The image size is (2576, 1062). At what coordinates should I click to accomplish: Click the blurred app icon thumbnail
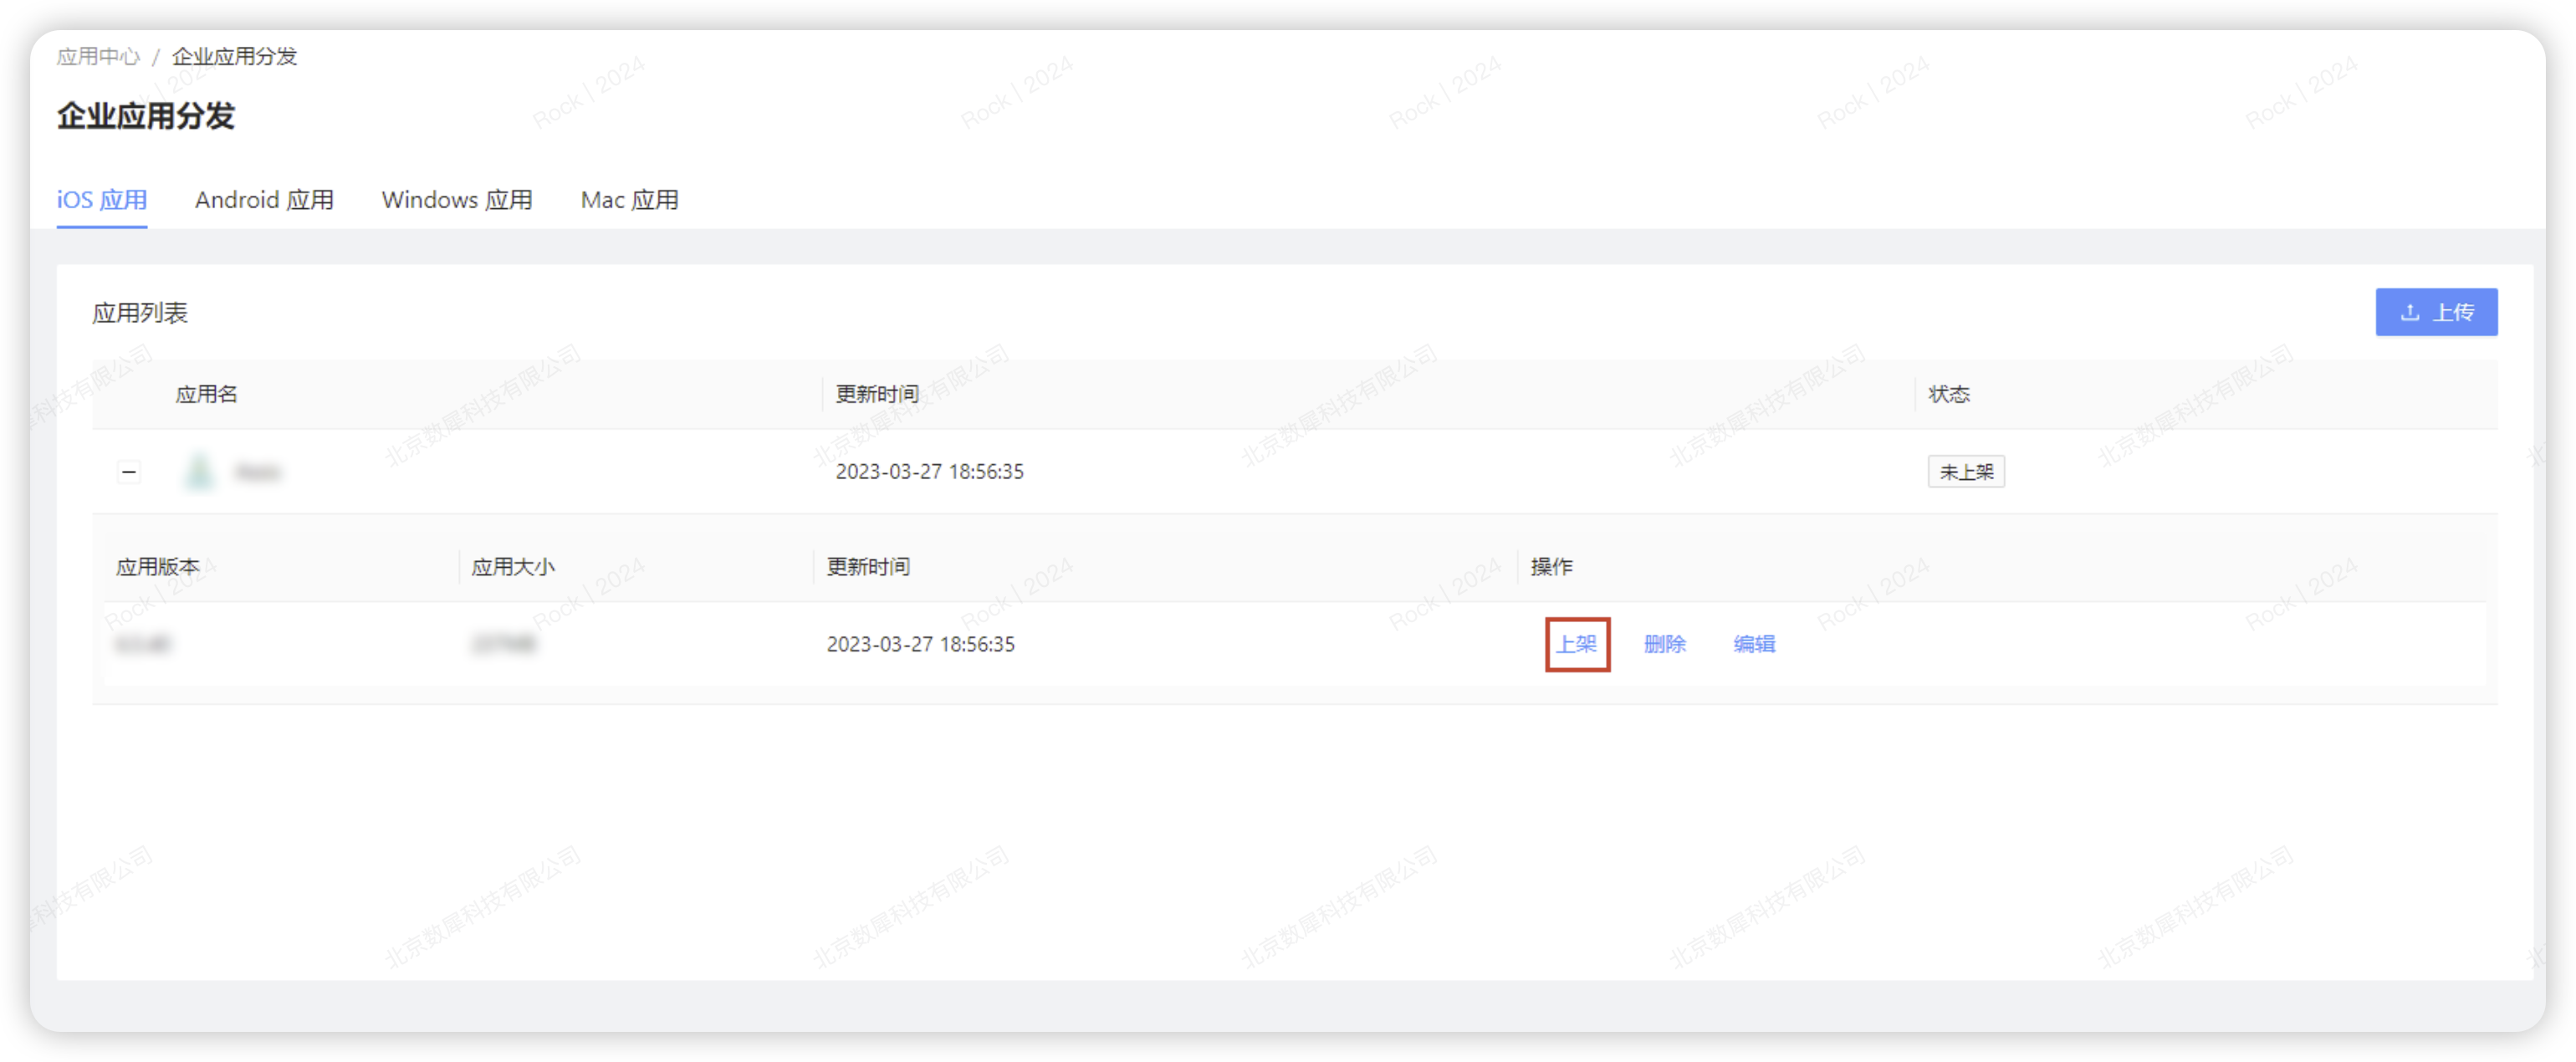200,471
